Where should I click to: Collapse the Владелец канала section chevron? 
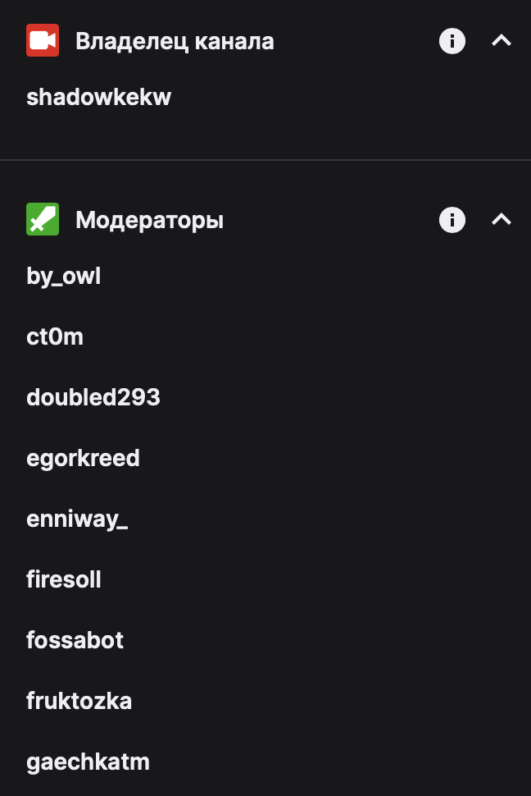501,40
